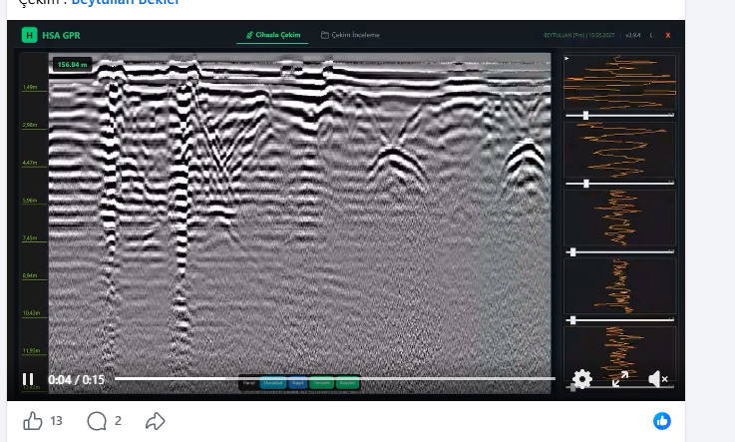Pause the GPR video playback
Screen dimensions: 735x442
point(28,379)
